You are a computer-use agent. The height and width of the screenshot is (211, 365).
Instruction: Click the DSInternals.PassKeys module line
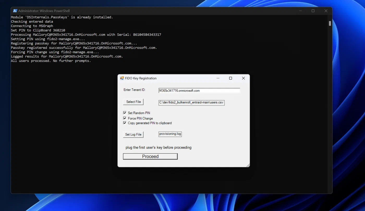pos(62,17)
